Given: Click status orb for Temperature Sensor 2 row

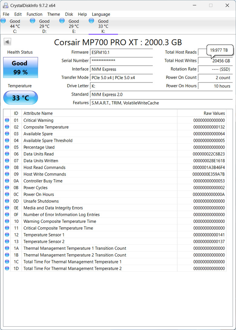Looking at the screenshot, I should pyautogui.click(x=7, y=242).
